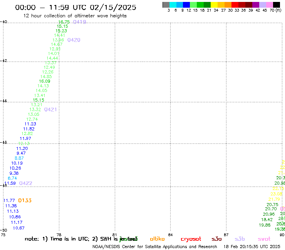Click the light blue value 8.74
This screenshot has height=250, width=285.
pos(12,178)
